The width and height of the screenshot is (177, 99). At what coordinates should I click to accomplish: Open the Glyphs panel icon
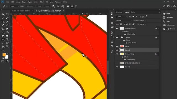(x=112, y=51)
